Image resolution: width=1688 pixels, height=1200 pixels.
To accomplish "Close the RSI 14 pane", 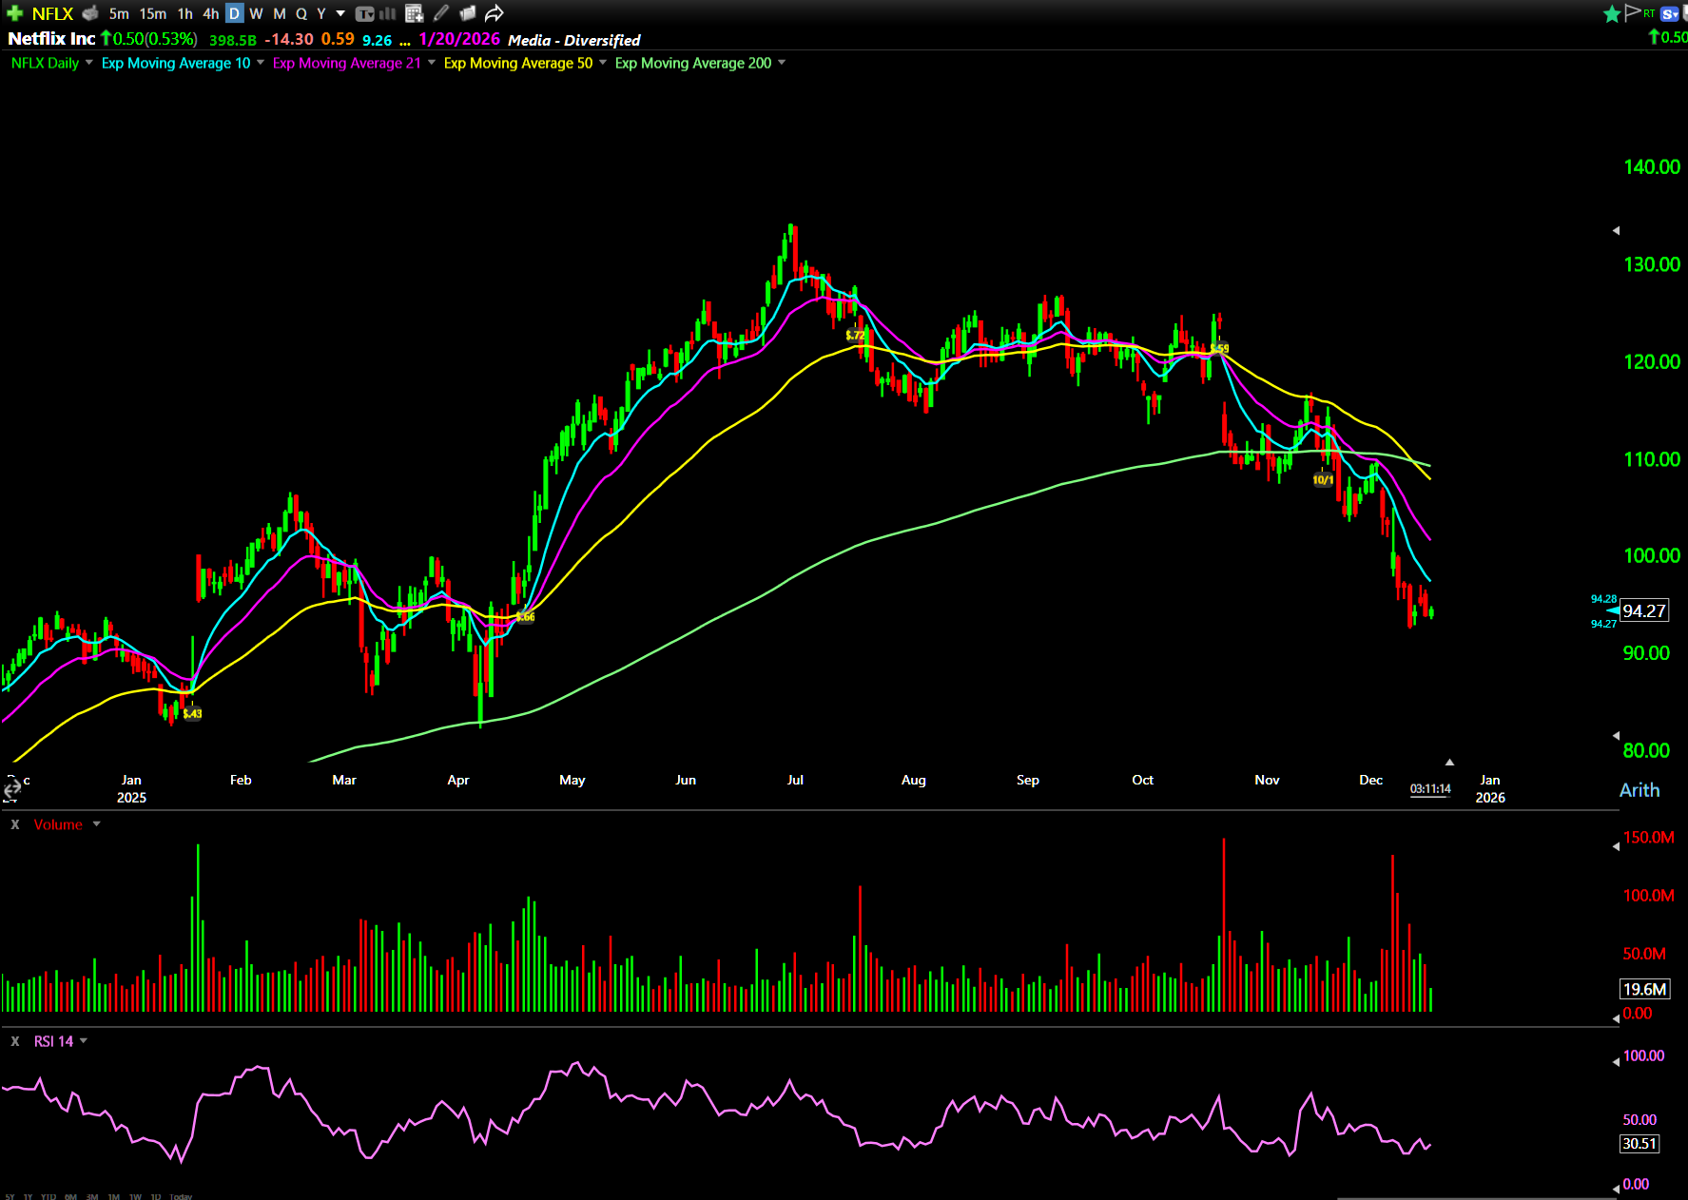I will point(15,1041).
